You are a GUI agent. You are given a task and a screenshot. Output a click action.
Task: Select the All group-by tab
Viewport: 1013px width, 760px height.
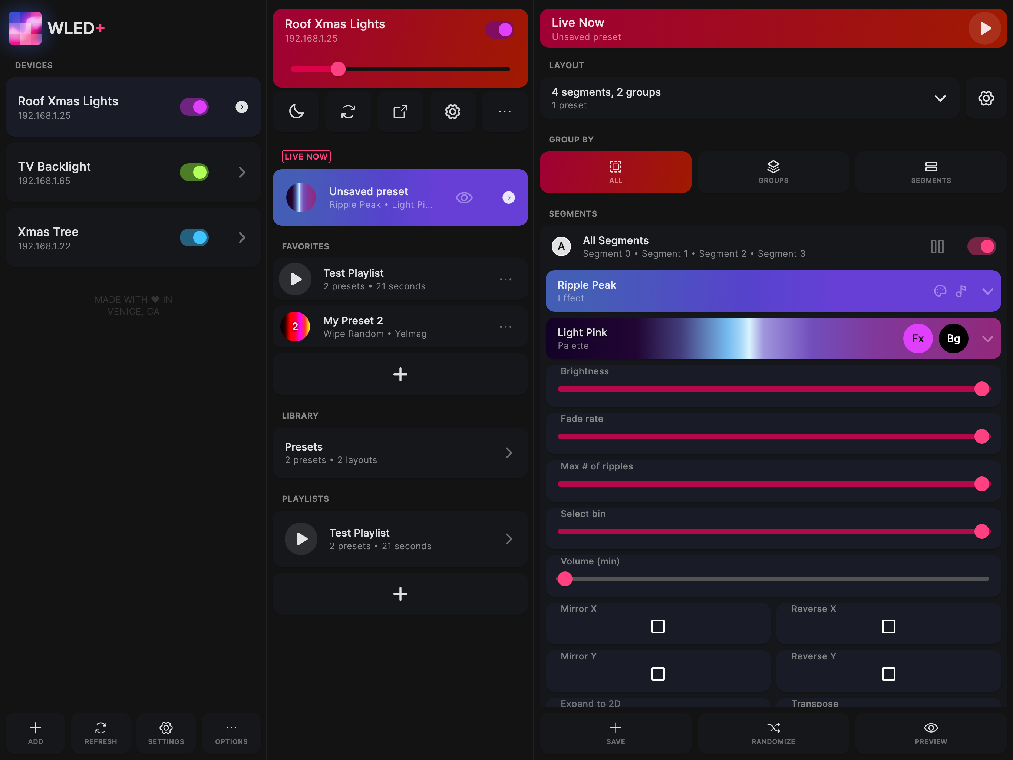[x=616, y=172]
